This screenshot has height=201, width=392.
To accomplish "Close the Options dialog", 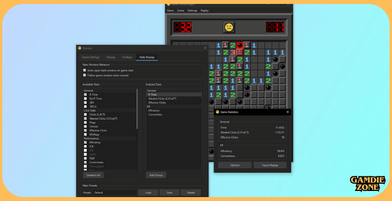I will [206, 48].
